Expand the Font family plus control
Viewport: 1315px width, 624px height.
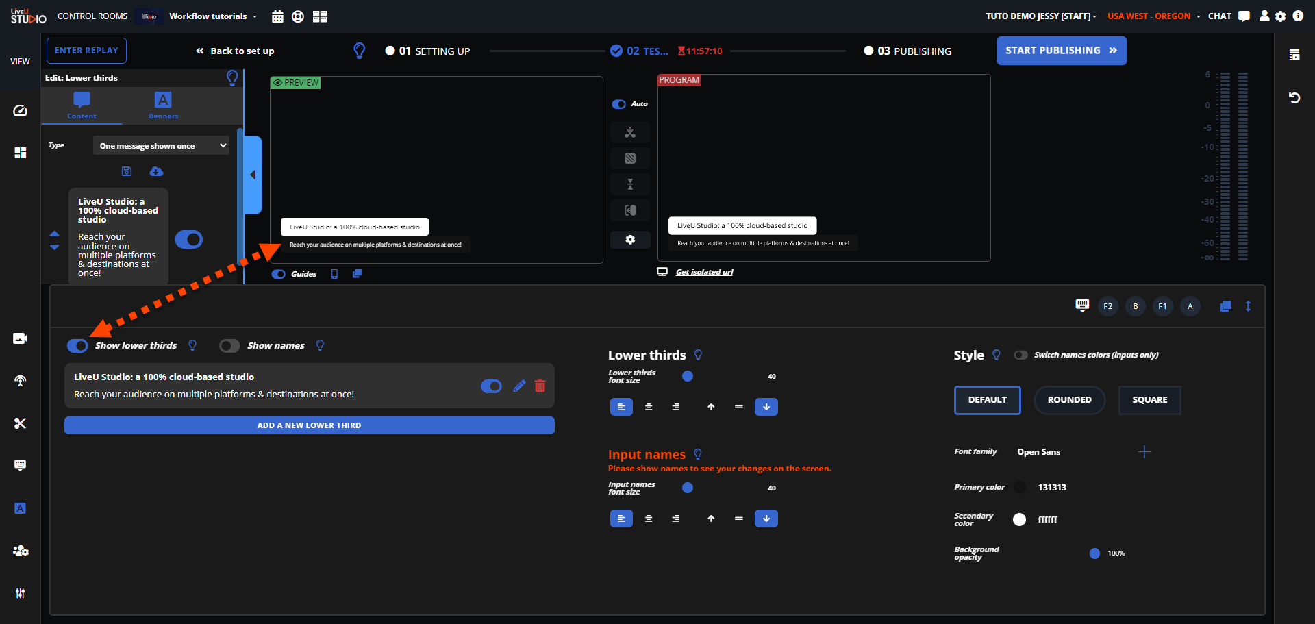(x=1144, y=452)
